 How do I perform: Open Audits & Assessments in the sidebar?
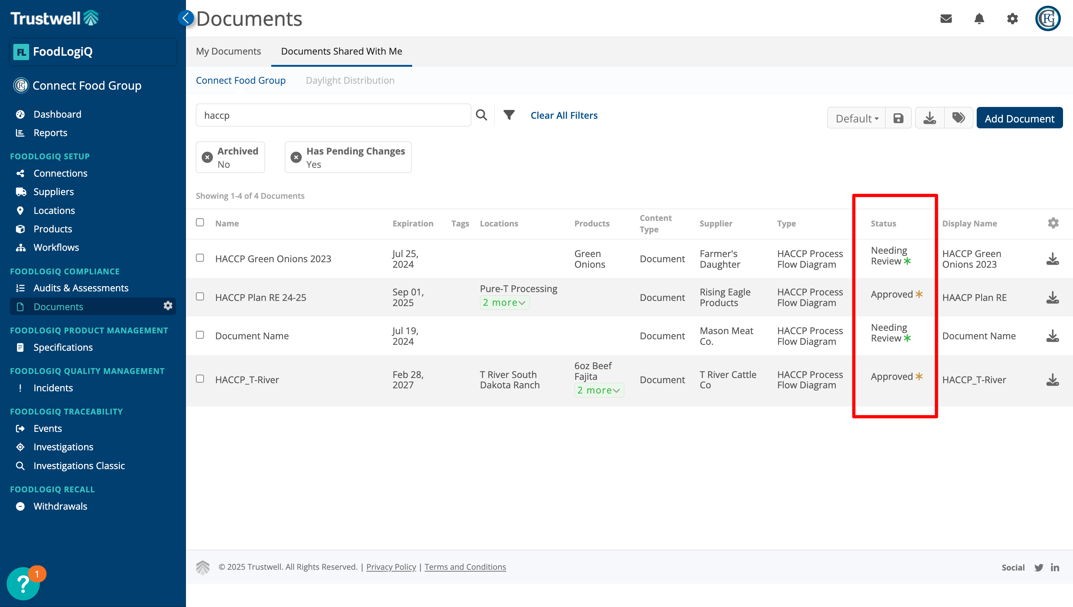pyautogui.click(x=80, y=288)
